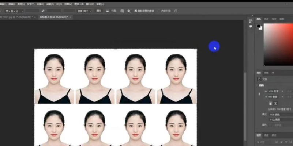Filter layers by pixel layers icon

click(277, 142)
